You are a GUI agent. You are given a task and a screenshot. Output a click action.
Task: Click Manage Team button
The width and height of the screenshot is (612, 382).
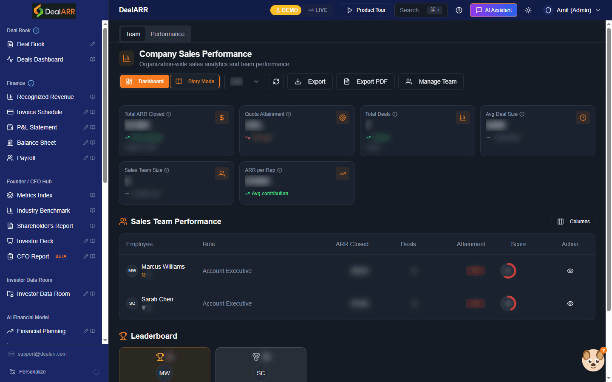[x=431, y=81]
